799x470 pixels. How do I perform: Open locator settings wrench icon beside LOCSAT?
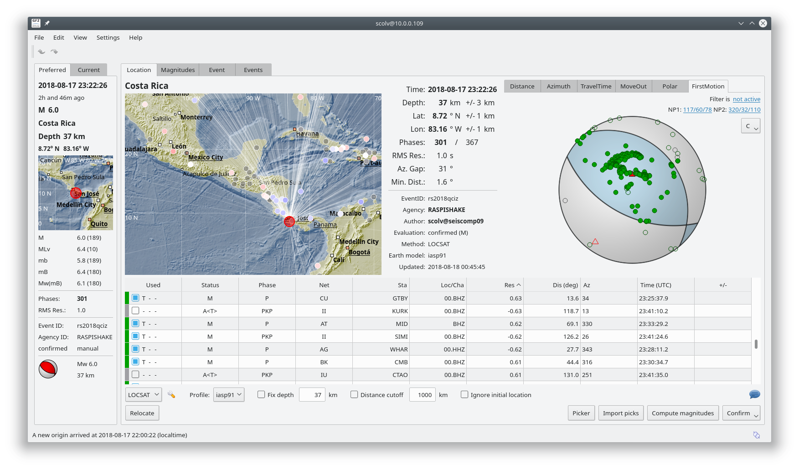pos(171,395)
